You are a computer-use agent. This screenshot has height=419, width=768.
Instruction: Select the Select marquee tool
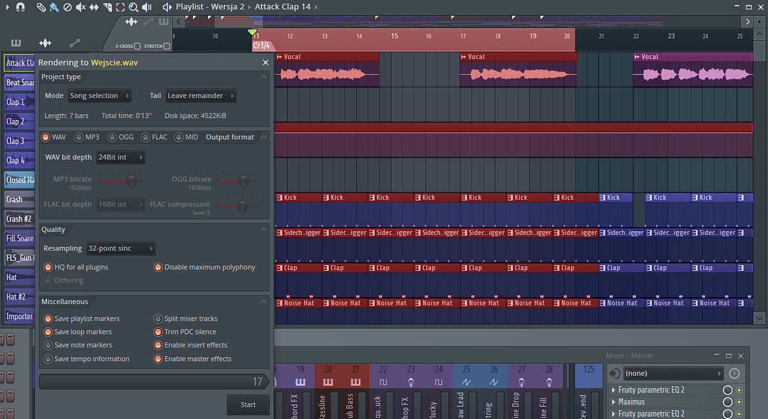pos(120,7)
